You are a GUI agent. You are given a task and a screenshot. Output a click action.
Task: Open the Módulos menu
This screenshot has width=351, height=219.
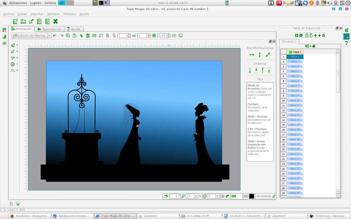point(69,14)
